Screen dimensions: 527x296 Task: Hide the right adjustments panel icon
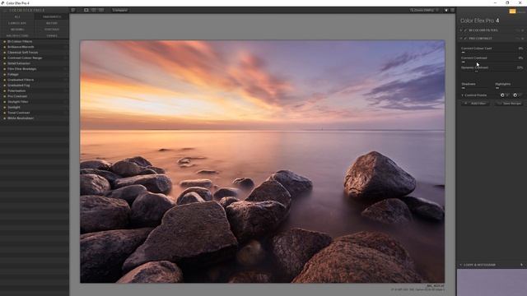coord(452,11)
